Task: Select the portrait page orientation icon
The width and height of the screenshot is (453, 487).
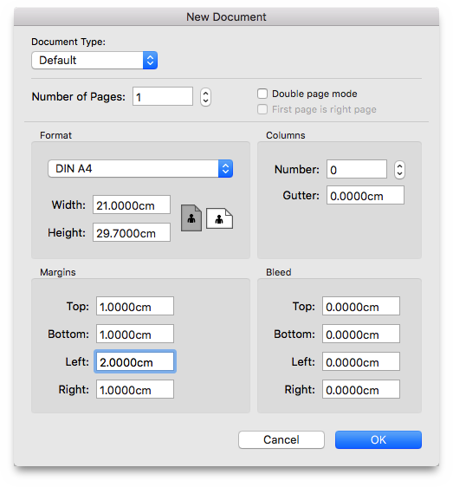Action: click(x=191, y=218)
